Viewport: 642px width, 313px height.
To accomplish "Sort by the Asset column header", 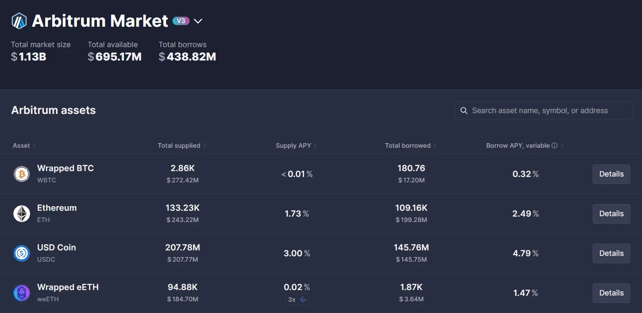I will 24,146.
